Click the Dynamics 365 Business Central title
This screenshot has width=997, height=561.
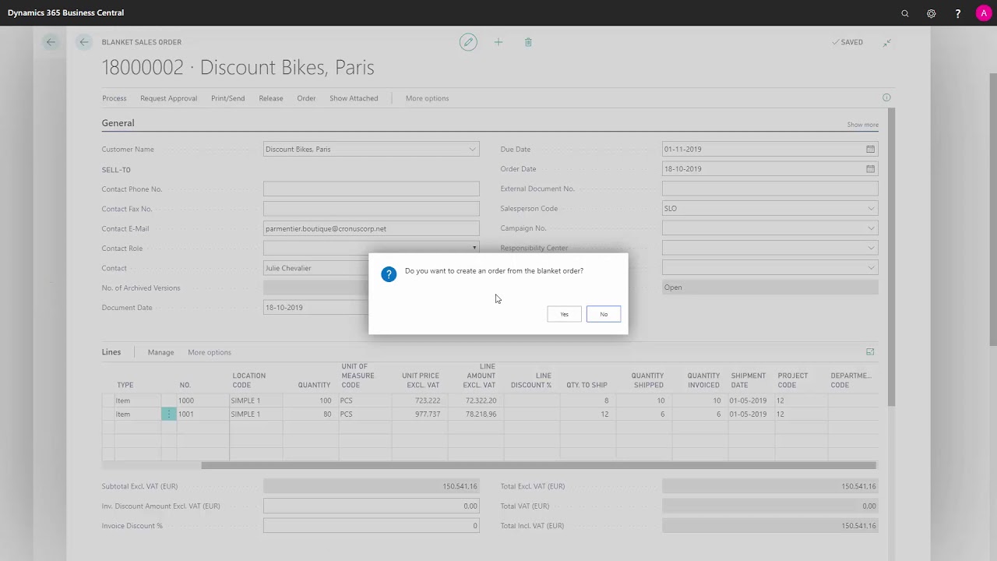coord(65,12)
